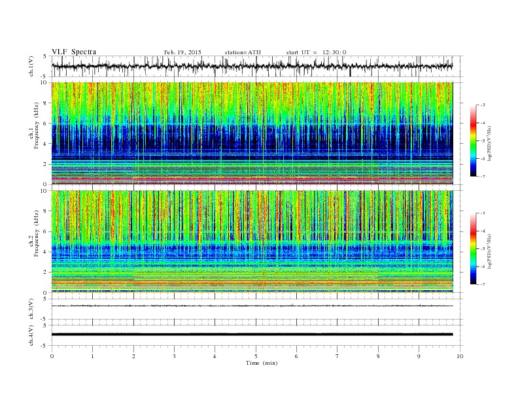
Task: Click the "7" tick on the time axis
Action: (337, 356)
